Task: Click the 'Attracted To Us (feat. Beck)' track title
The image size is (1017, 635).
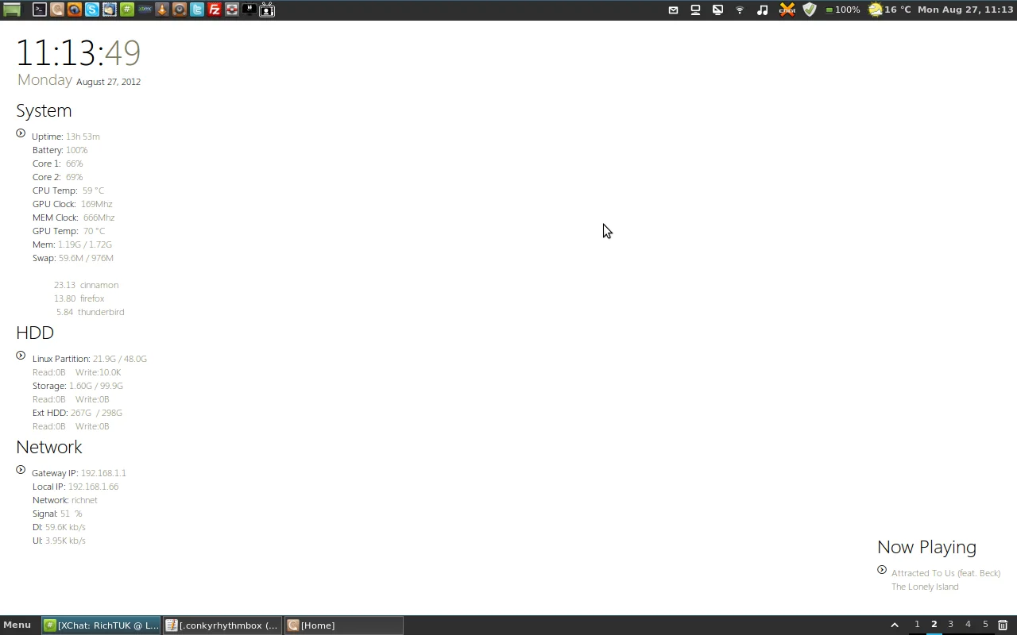Action: 945,573
